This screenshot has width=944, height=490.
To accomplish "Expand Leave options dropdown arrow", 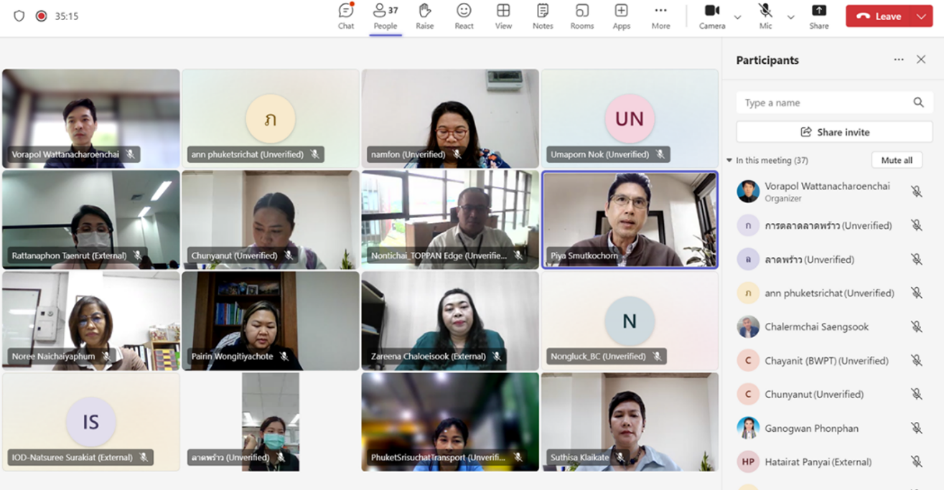I will [x=922, y=17].
